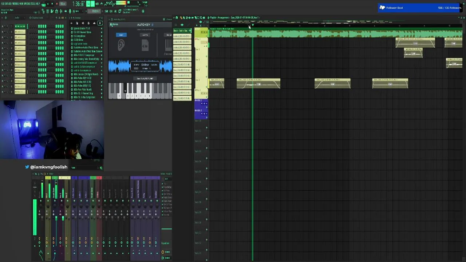This screenshot has width=466, height=262.
Task: Click the red record button
Action: 57,4
